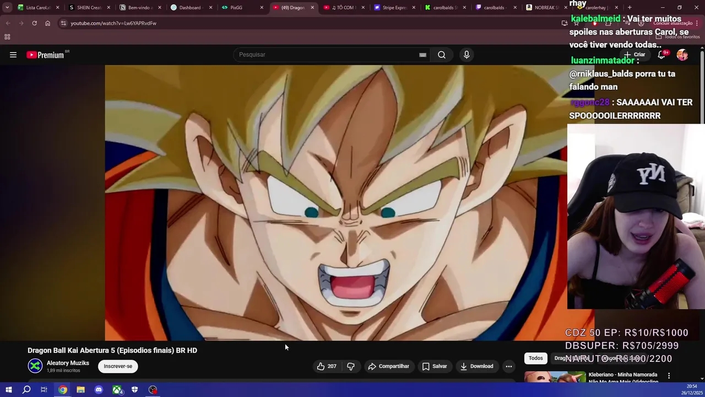The height and width of the screenshot is (397, 705).
Task: Save the video with the Salvar button
Action: [x=435, y=366]
